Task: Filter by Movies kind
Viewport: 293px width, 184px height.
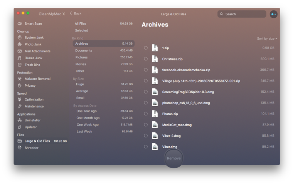Action: coord(104,64)
